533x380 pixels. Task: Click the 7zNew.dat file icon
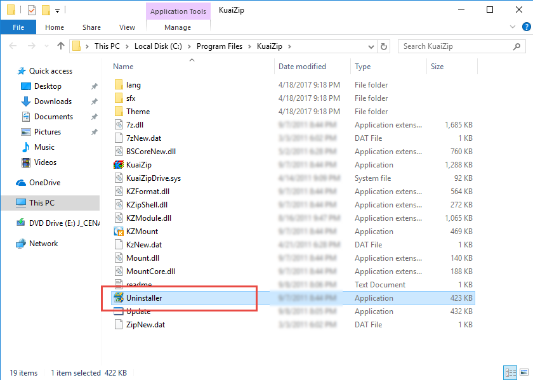click(x=119, y=138)
